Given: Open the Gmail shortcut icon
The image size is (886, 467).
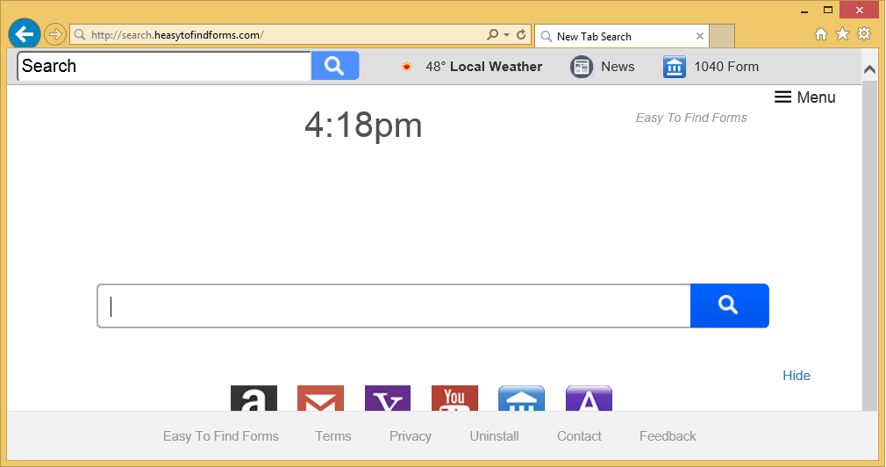Looking at the screenshot, I should coord(320,399).
